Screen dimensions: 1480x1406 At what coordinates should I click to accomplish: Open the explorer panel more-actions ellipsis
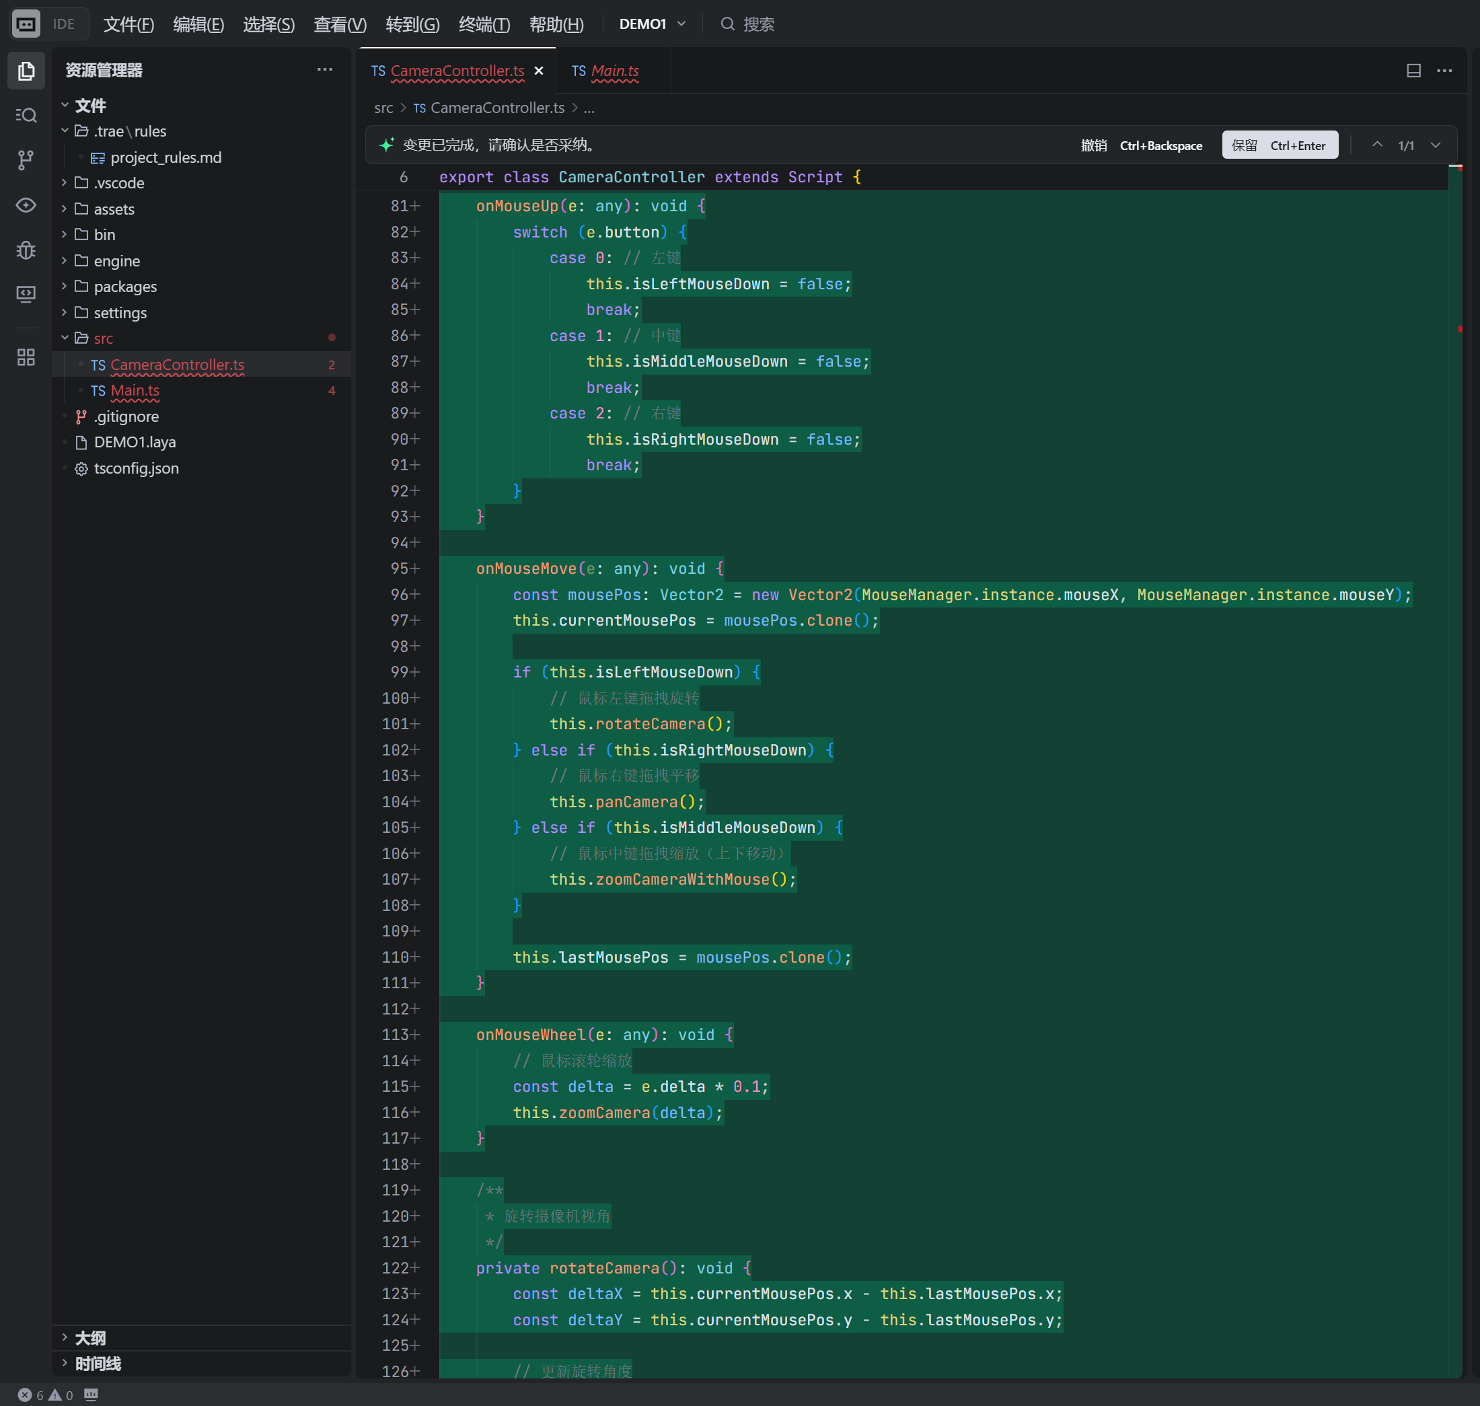324,70
